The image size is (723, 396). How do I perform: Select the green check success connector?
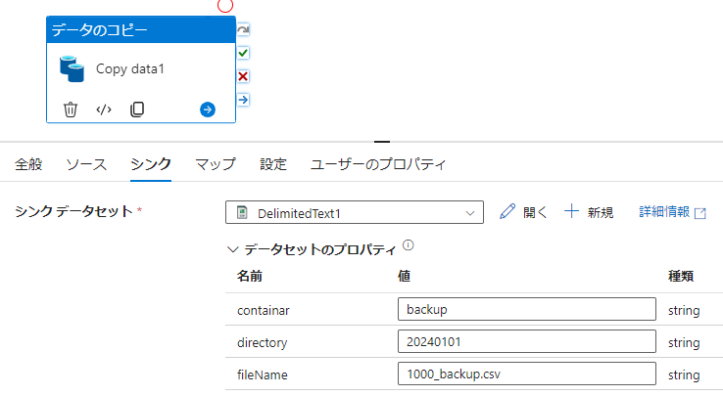(243, 53)
